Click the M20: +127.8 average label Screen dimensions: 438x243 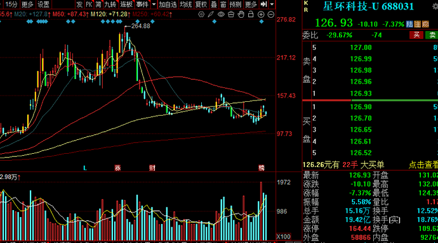[32, 14]
